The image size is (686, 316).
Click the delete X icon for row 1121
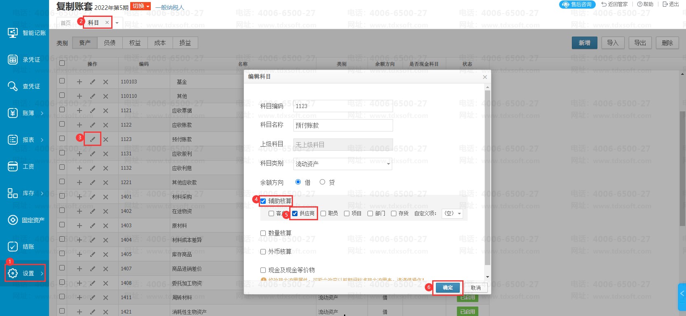(x=105, y=111)
